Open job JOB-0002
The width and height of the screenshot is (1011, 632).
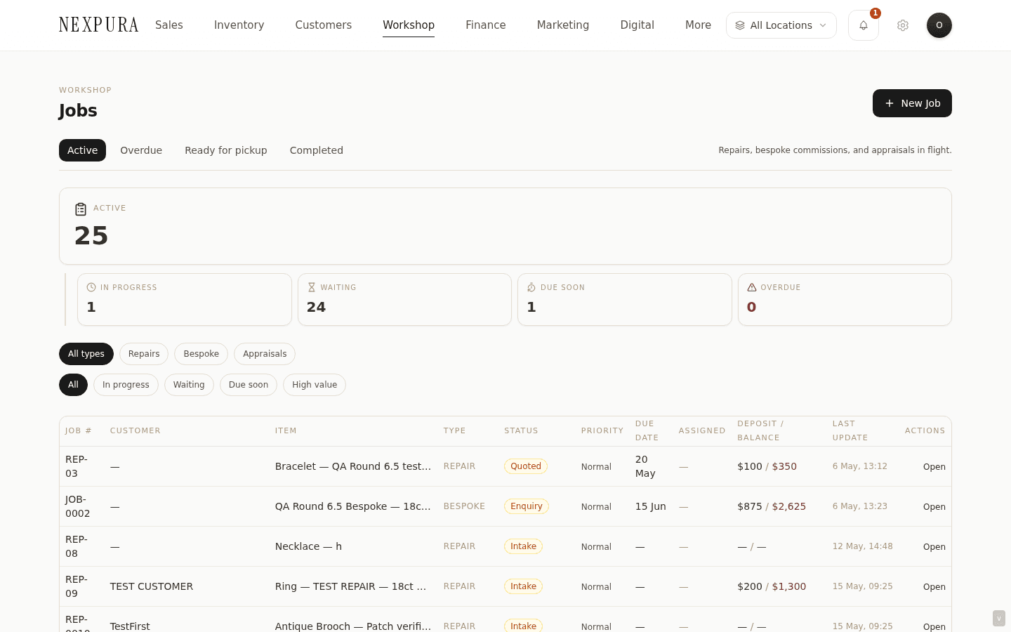click(934, 507)
